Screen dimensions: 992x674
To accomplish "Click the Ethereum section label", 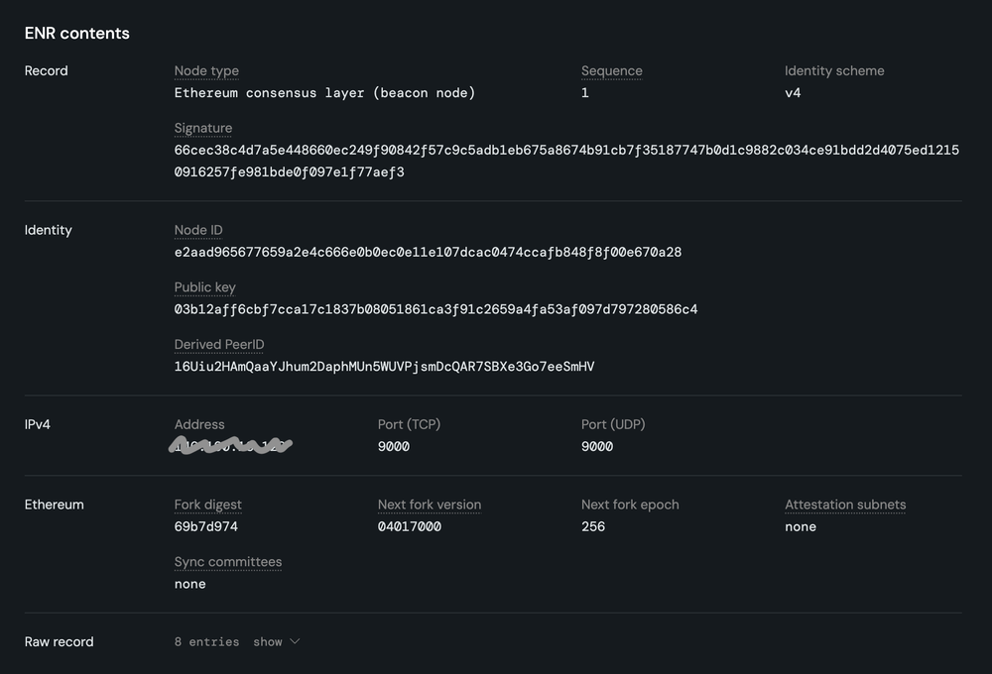I will tap(54, 505).
